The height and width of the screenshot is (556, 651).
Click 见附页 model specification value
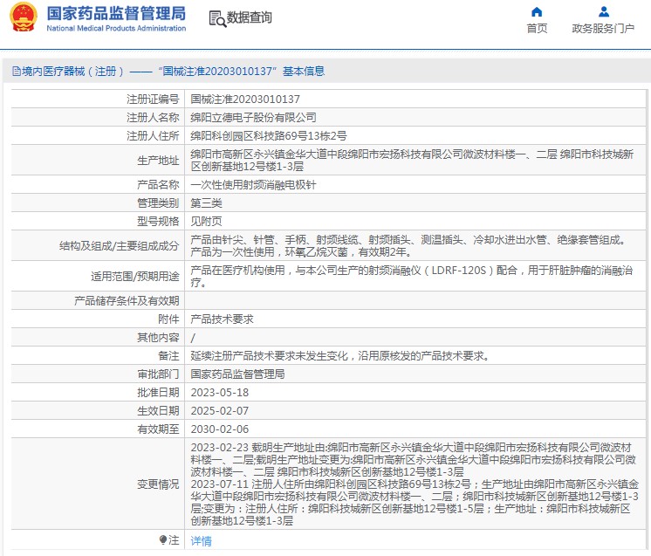click(206, 221)
